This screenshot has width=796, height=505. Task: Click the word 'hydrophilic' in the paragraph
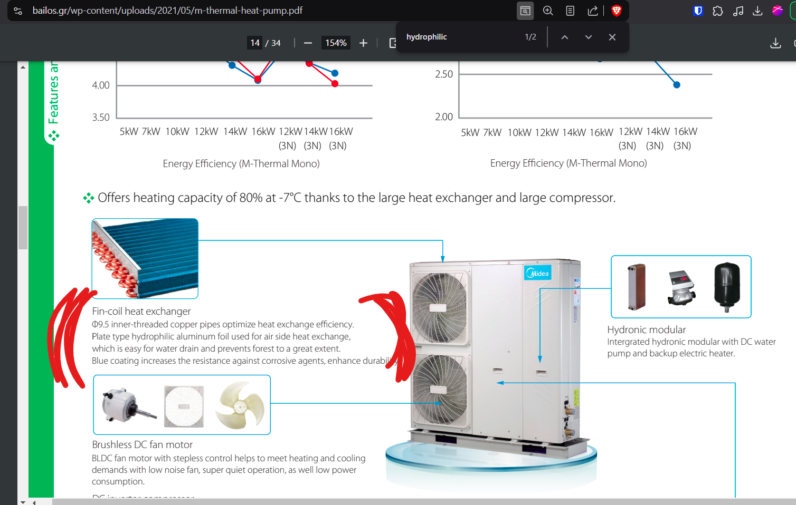[x=153, y=336]
